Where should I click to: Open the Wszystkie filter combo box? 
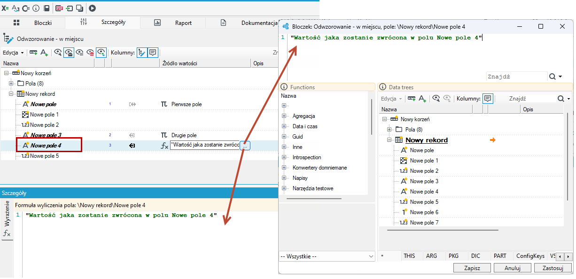(x=327, y=256)
